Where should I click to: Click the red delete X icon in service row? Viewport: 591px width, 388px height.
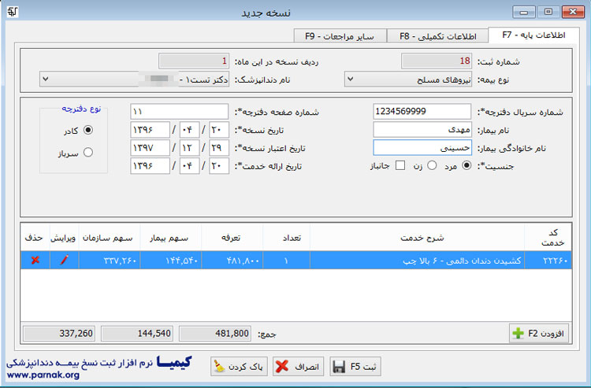tap(35, 261)
